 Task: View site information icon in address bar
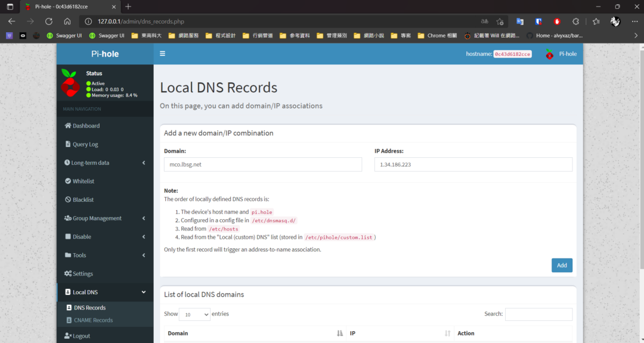coord(88,21)
